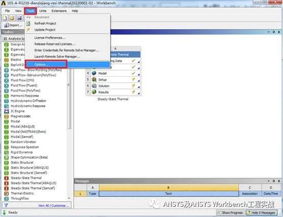Click the Hide 0 Messages button

pos(261,213)
